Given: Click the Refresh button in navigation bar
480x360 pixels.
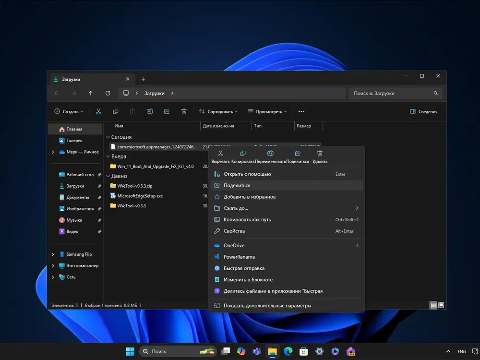Looking at the screenshot, I should pyautogui.click(x=108, y=93).
